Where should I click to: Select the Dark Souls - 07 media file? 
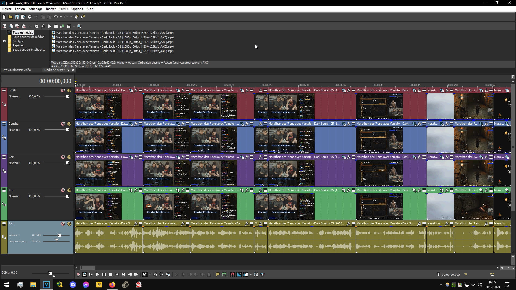[114, 42]
